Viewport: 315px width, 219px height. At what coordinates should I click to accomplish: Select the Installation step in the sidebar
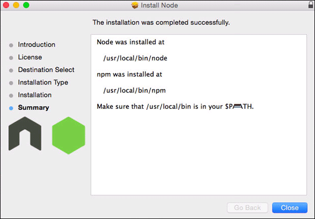[35, 95]
